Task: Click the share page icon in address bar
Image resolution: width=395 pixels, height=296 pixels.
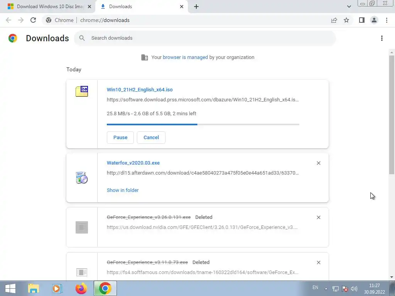Action: [334, 20]
